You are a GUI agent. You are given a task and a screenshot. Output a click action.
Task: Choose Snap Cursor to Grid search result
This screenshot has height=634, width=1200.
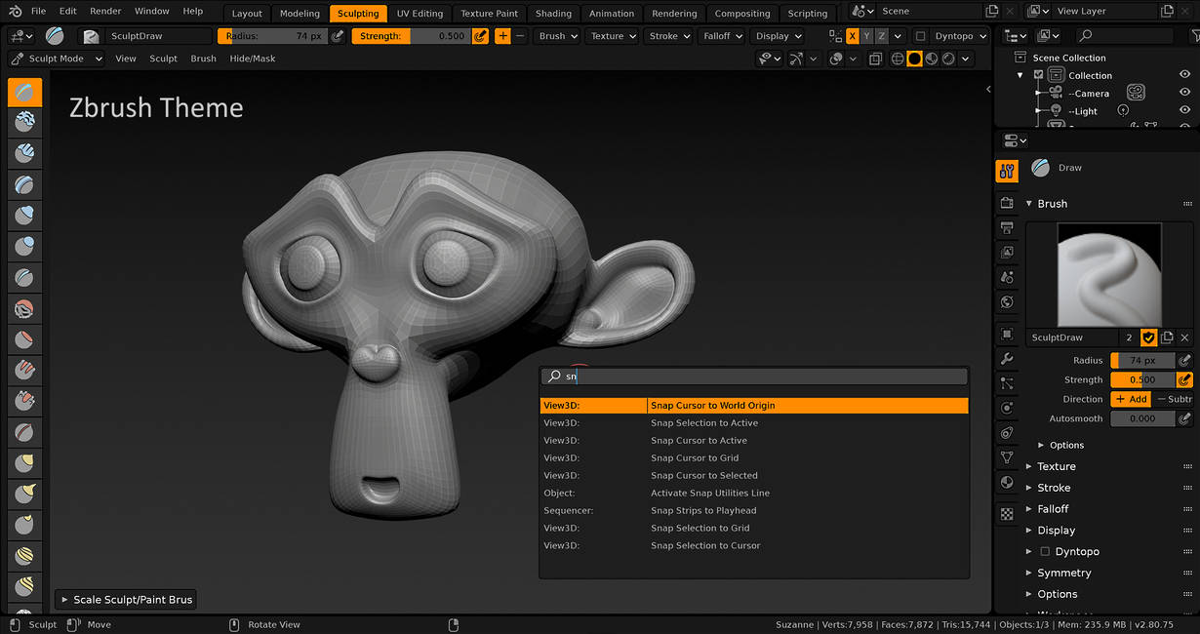tap(754, 458)
